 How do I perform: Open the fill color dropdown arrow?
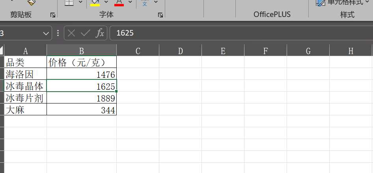click(x=106, y=2)
